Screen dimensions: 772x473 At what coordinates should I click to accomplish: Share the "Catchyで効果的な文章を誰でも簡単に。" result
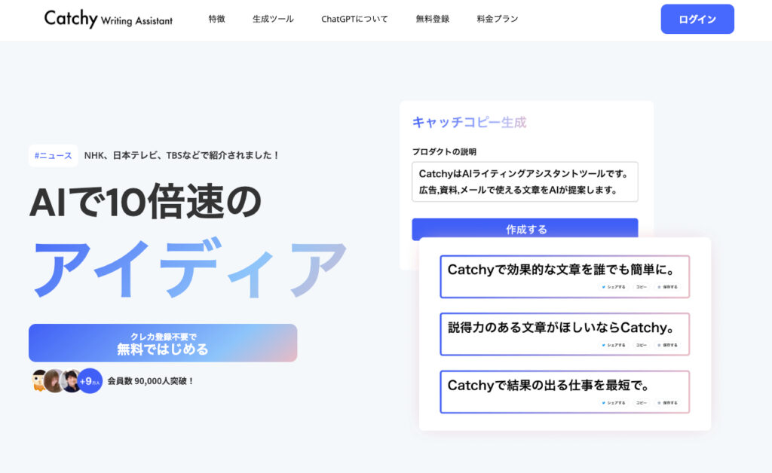coord(614,287)
